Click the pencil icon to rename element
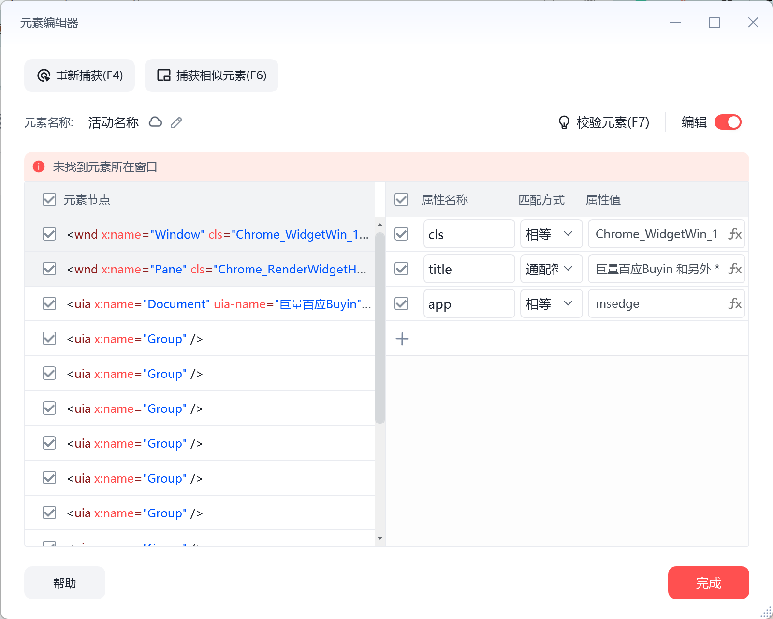773x619 pixels. tap(176, 122)
